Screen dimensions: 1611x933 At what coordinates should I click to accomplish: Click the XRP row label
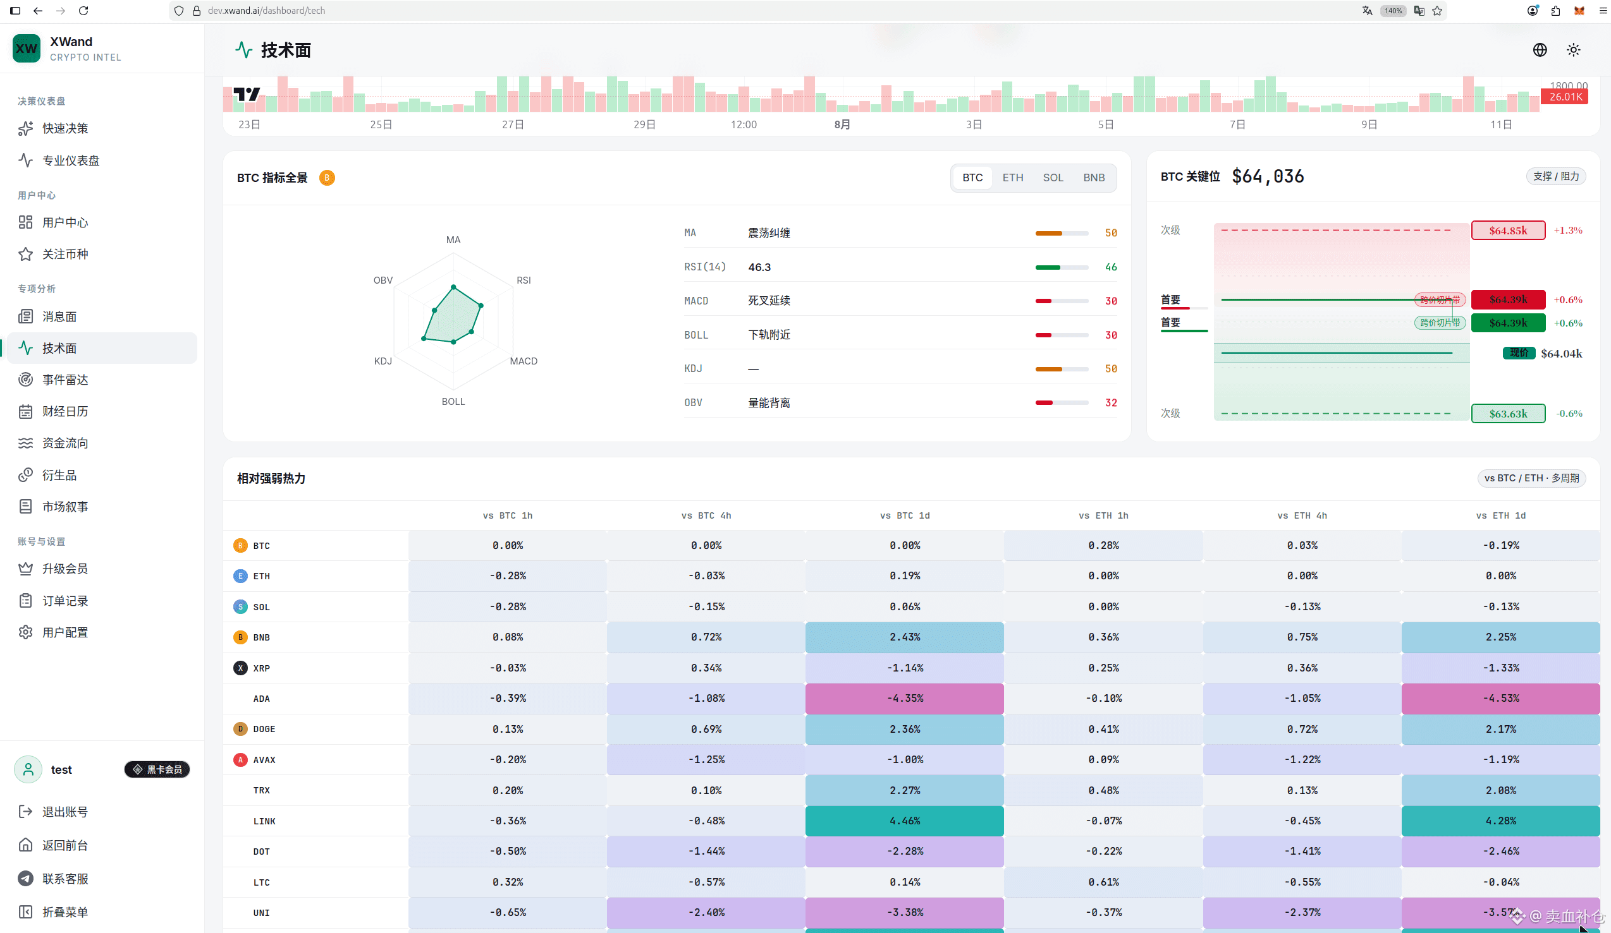click(262, 668)
